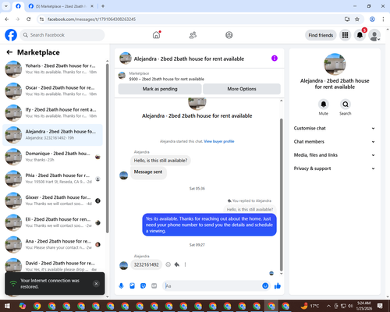Open Windows Start button

coord(7,306)
